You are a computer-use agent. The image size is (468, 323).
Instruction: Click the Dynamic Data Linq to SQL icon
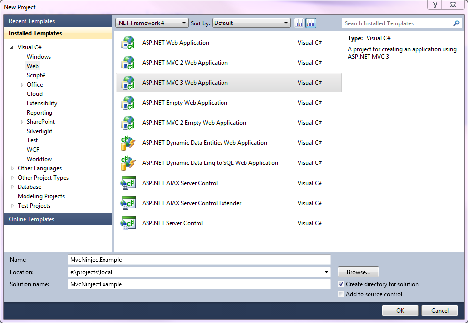point(128,163)
